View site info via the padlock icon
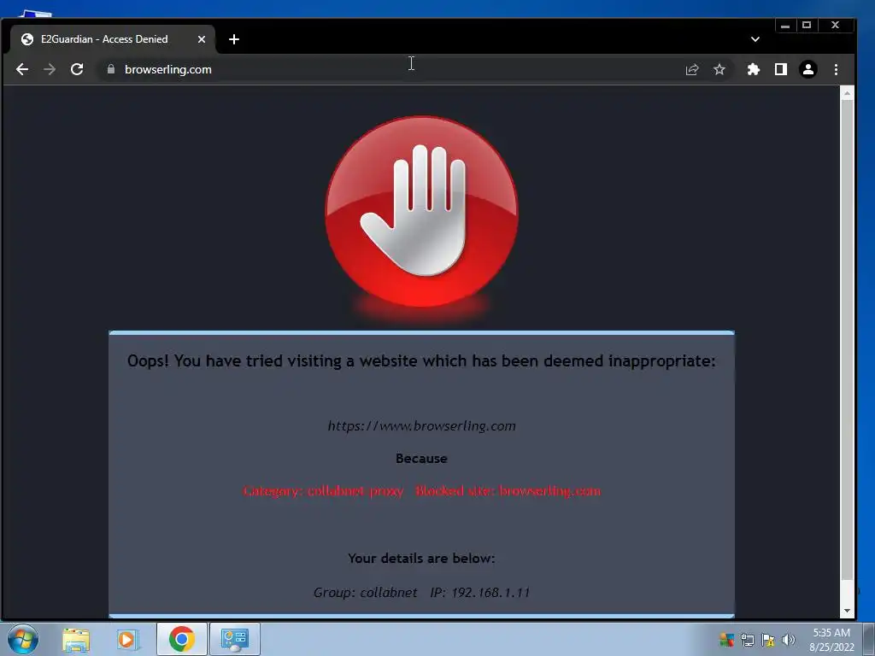This screenshot has width=875, height=656. [x=111, y=69]
